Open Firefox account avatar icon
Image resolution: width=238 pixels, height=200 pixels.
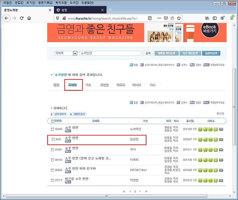[222, 18]
